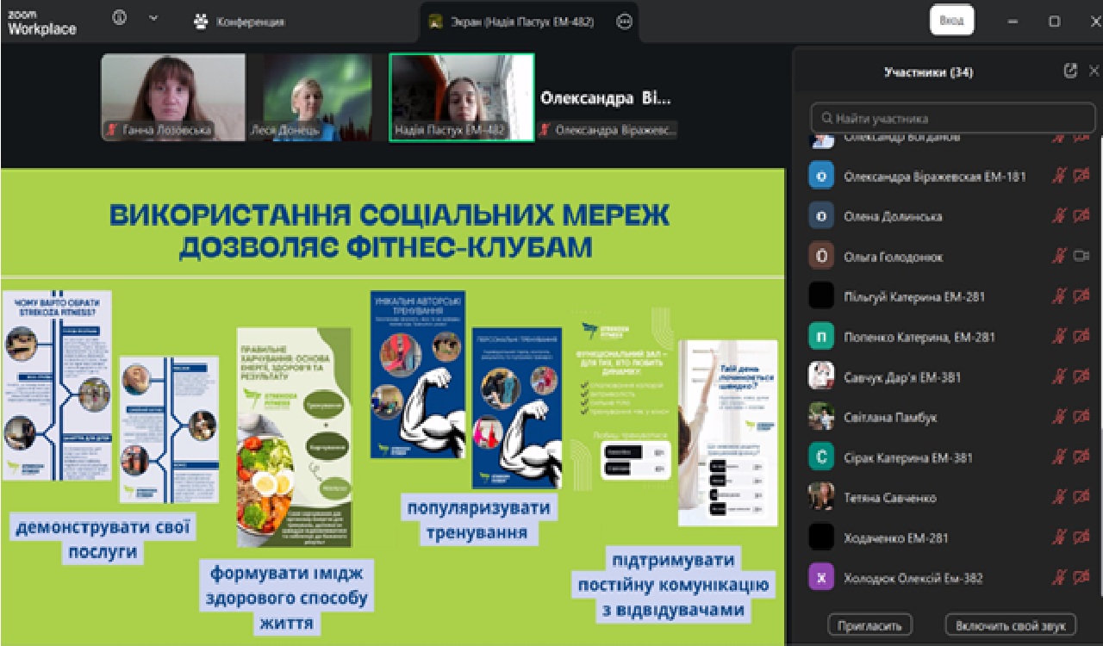Open the meeting info icon in title bar
This screenshot has width=1103, height=646.
tap(120, 20)
